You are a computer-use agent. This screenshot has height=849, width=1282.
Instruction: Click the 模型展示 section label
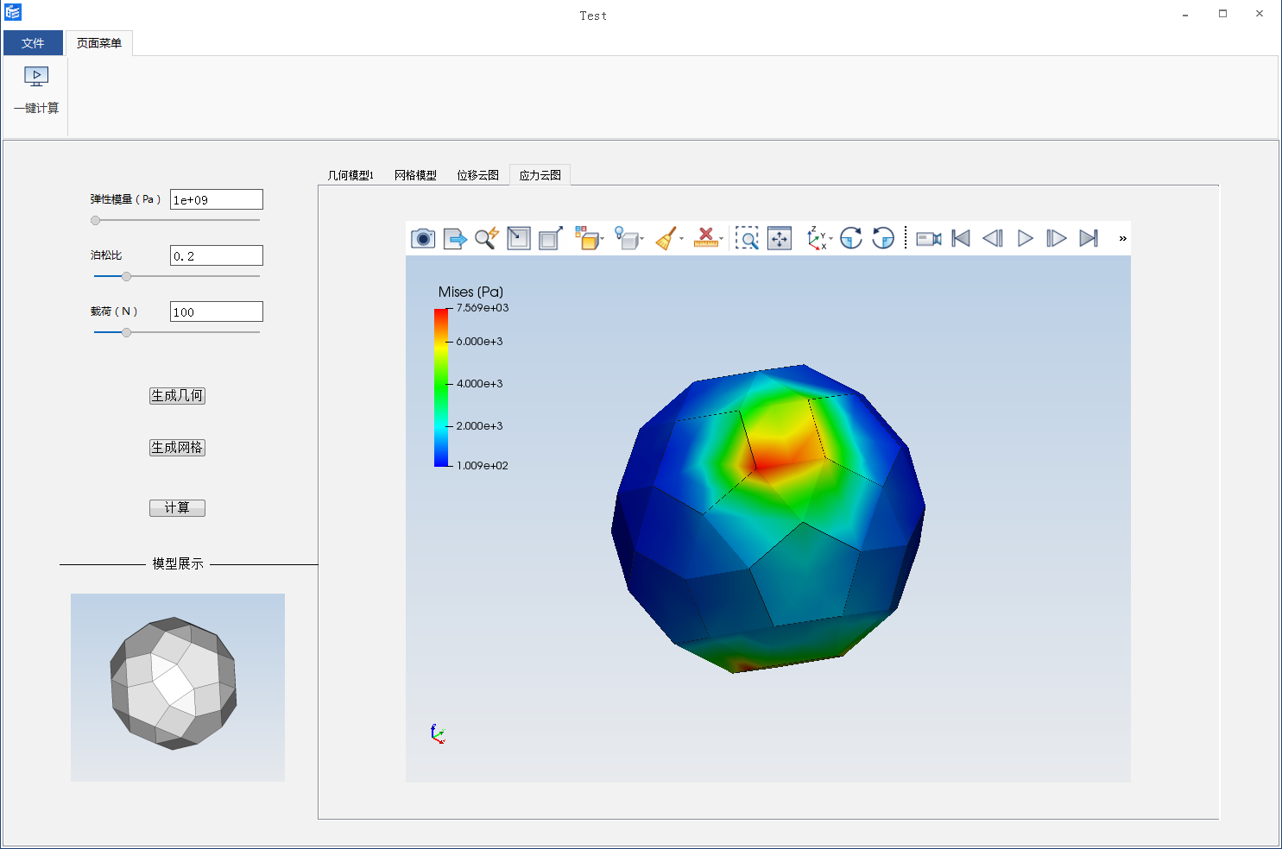178,564
